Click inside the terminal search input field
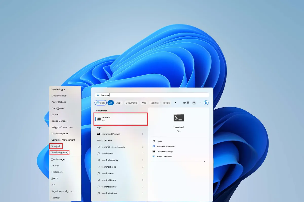The width and height of the screenshot is (304, 202). [x=127, y=95]
